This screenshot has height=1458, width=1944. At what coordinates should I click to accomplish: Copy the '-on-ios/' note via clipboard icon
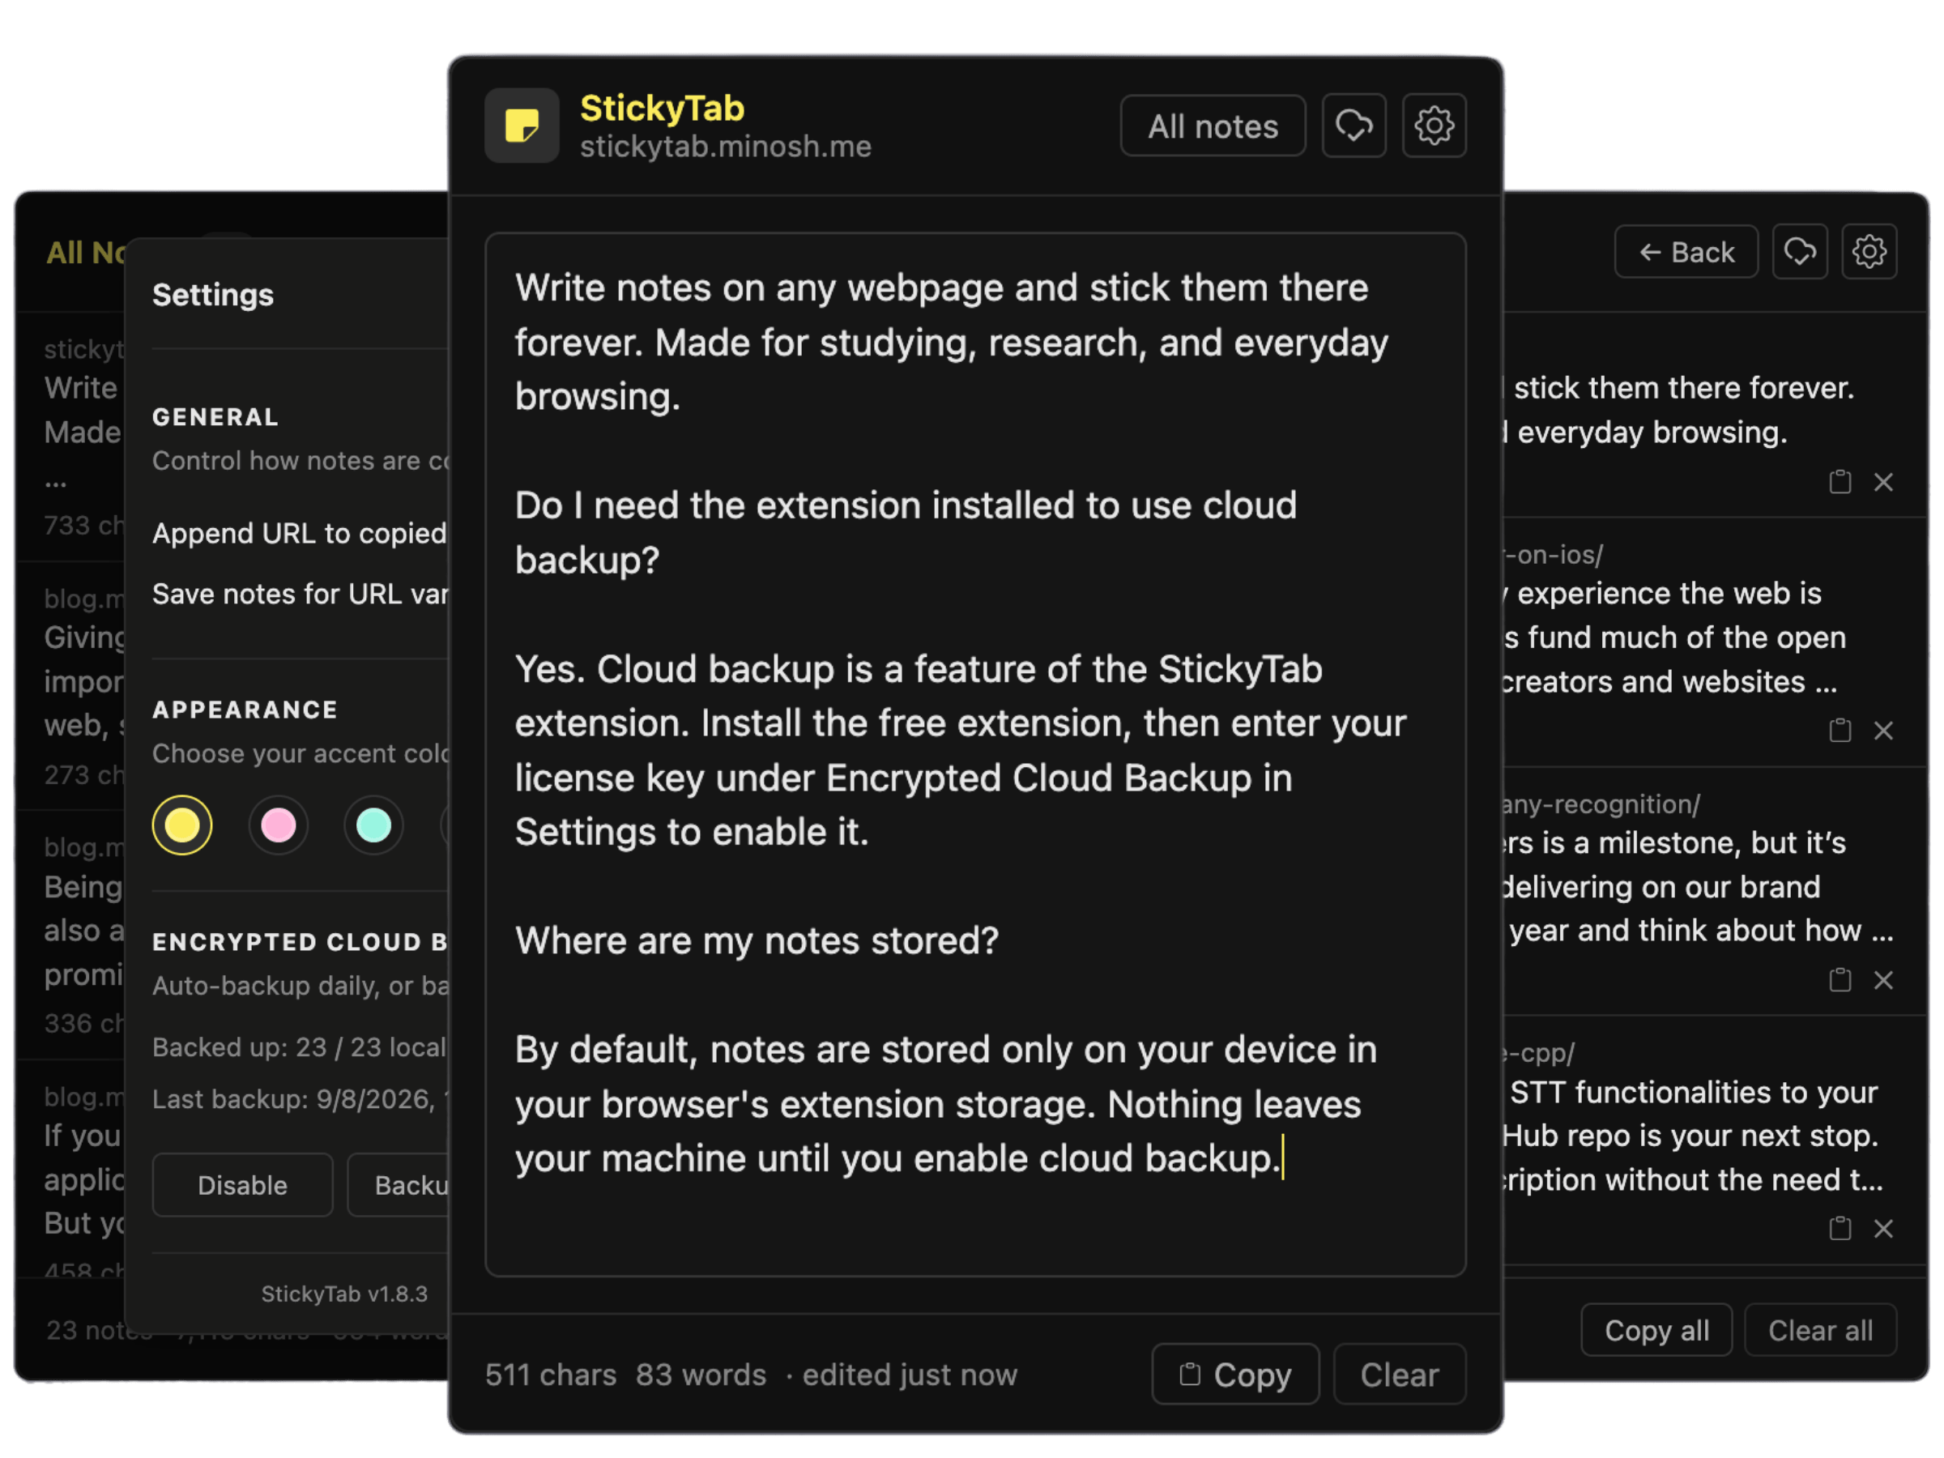click(1840, 731)
